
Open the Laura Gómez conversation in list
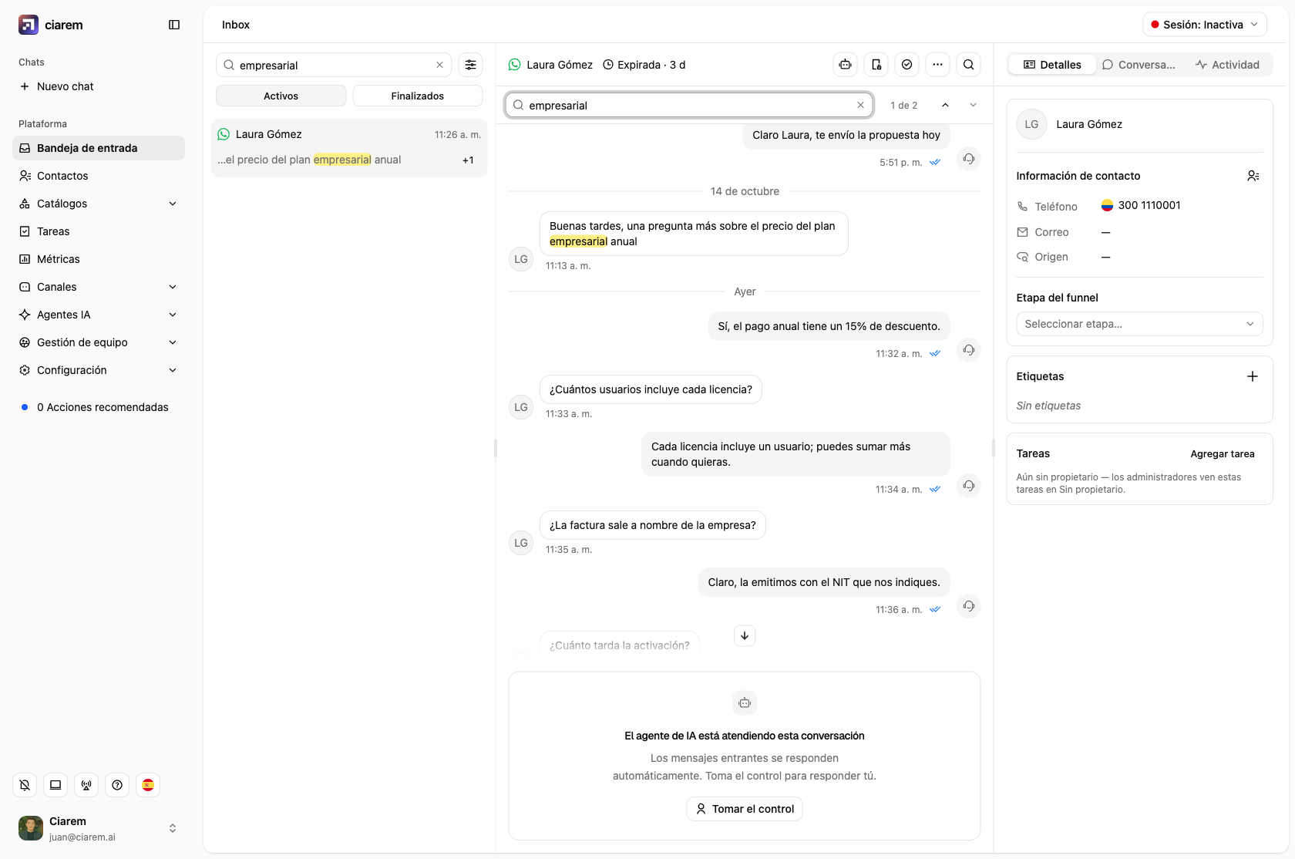(349, 148)
